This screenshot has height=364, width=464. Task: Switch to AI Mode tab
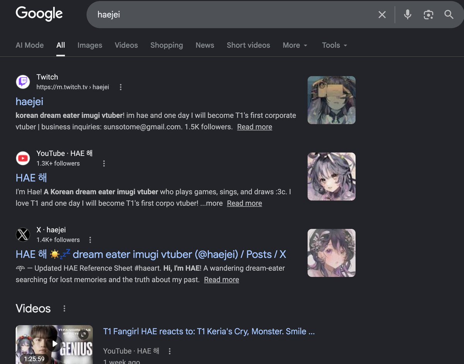point(30,45)
